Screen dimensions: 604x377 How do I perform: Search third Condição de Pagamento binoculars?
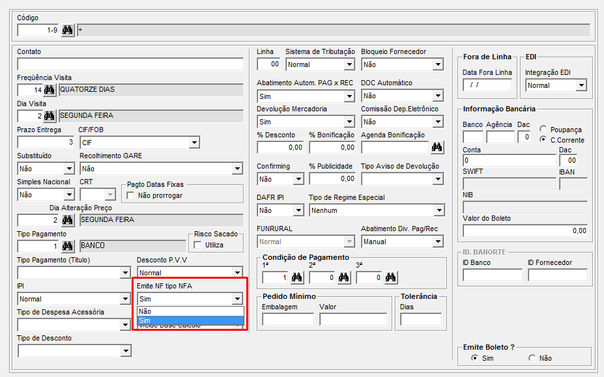(x=391, y=277)
